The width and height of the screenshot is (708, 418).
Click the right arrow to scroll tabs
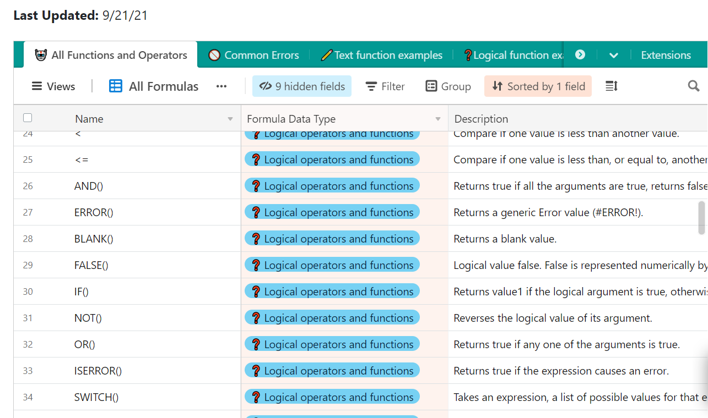580,54
